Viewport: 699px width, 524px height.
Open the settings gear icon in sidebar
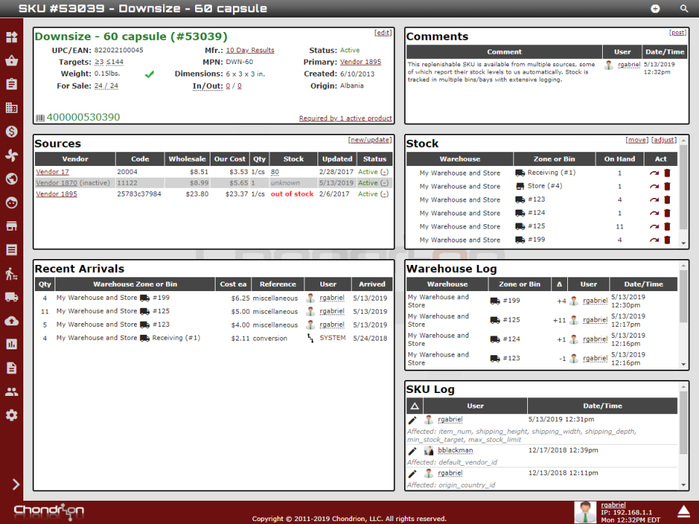tap(12, 416)
